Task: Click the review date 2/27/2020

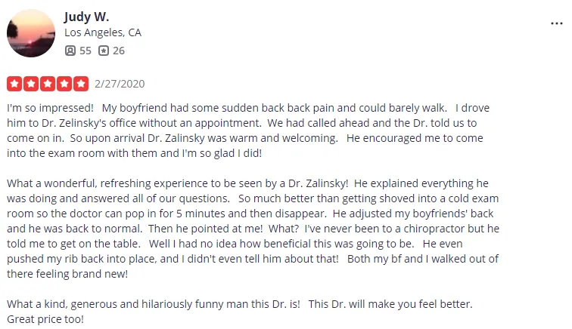Action: point(120,84)
